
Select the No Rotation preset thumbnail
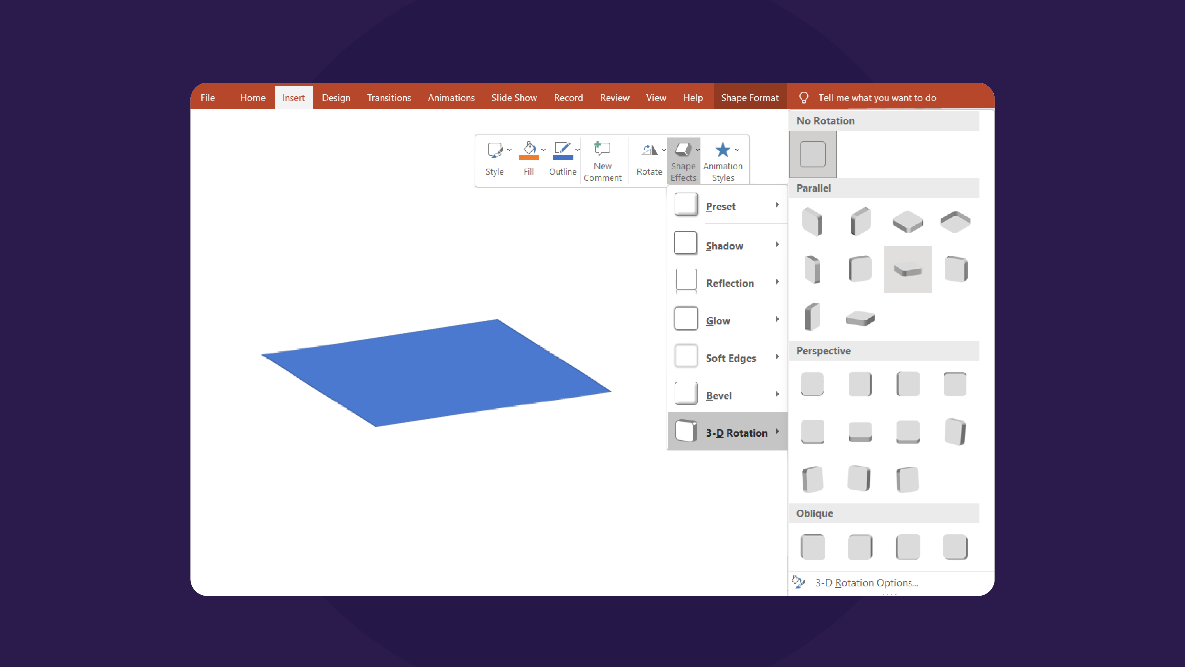coord(812,154)
